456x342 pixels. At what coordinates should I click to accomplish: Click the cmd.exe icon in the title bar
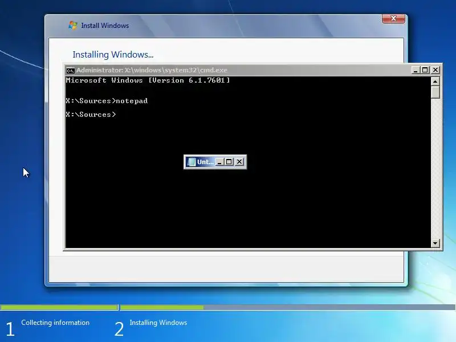point(70,70)
